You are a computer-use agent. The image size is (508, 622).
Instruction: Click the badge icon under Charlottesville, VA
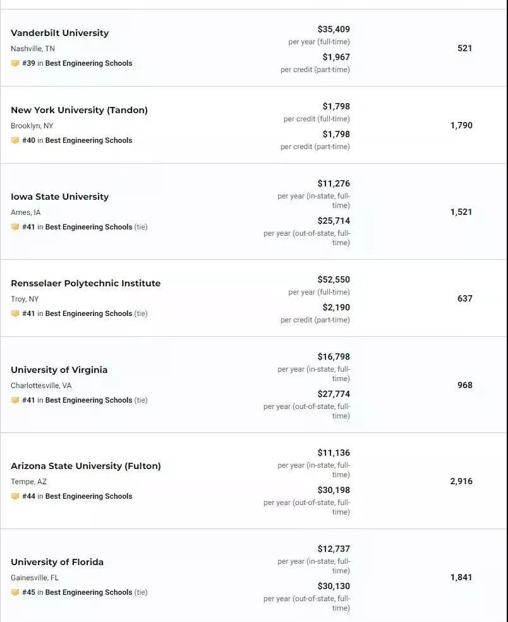15,400
